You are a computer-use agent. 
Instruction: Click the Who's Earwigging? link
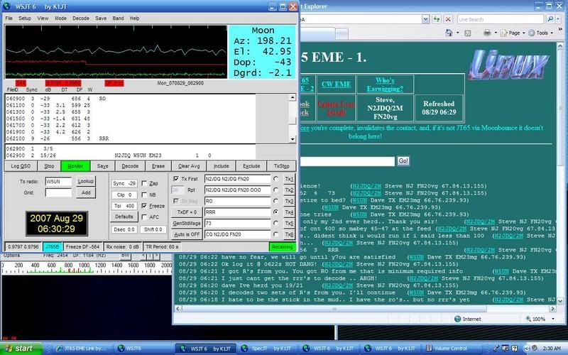point(385,84)
